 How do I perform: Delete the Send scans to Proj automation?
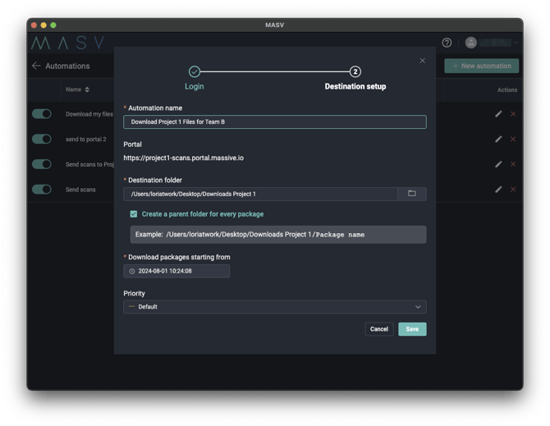513,164
